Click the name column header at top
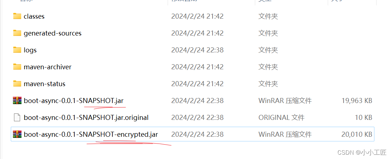 click(26, 1)
